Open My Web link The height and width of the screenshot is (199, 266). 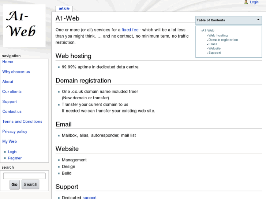tap(10, 141)
